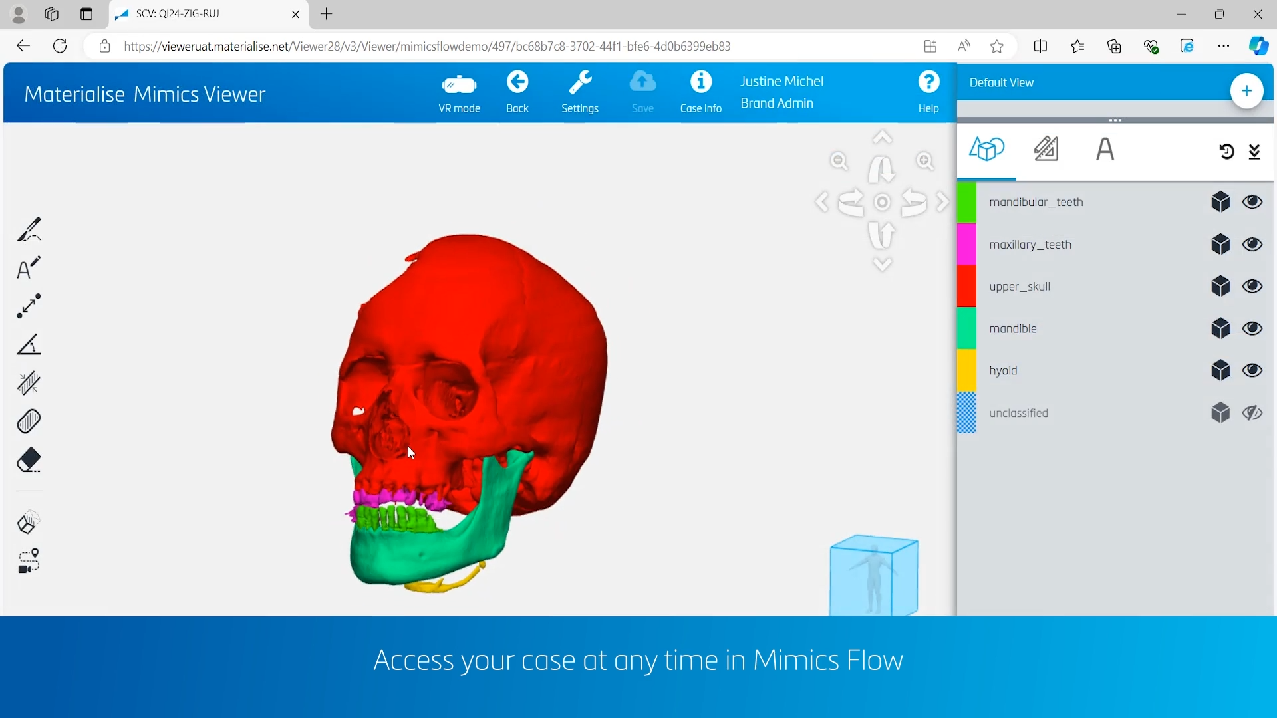Reset the view center in navigation control

pos(883,202)
